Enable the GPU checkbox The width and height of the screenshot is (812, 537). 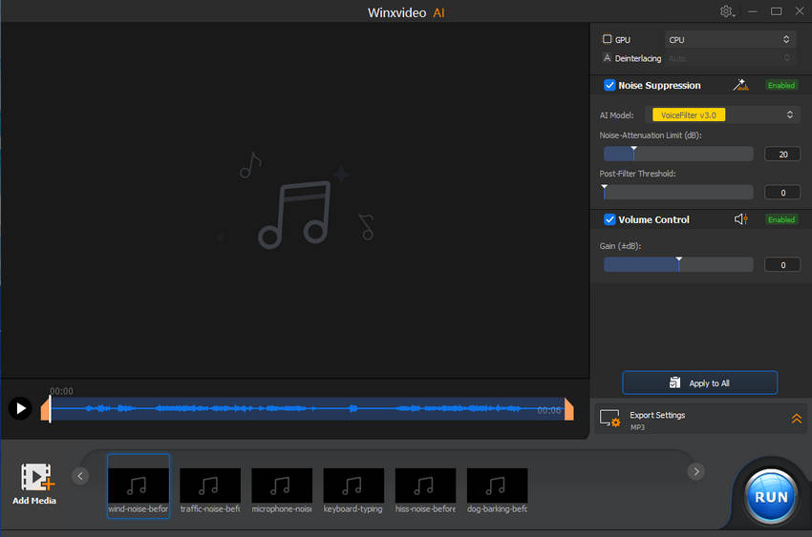[607, 39]
